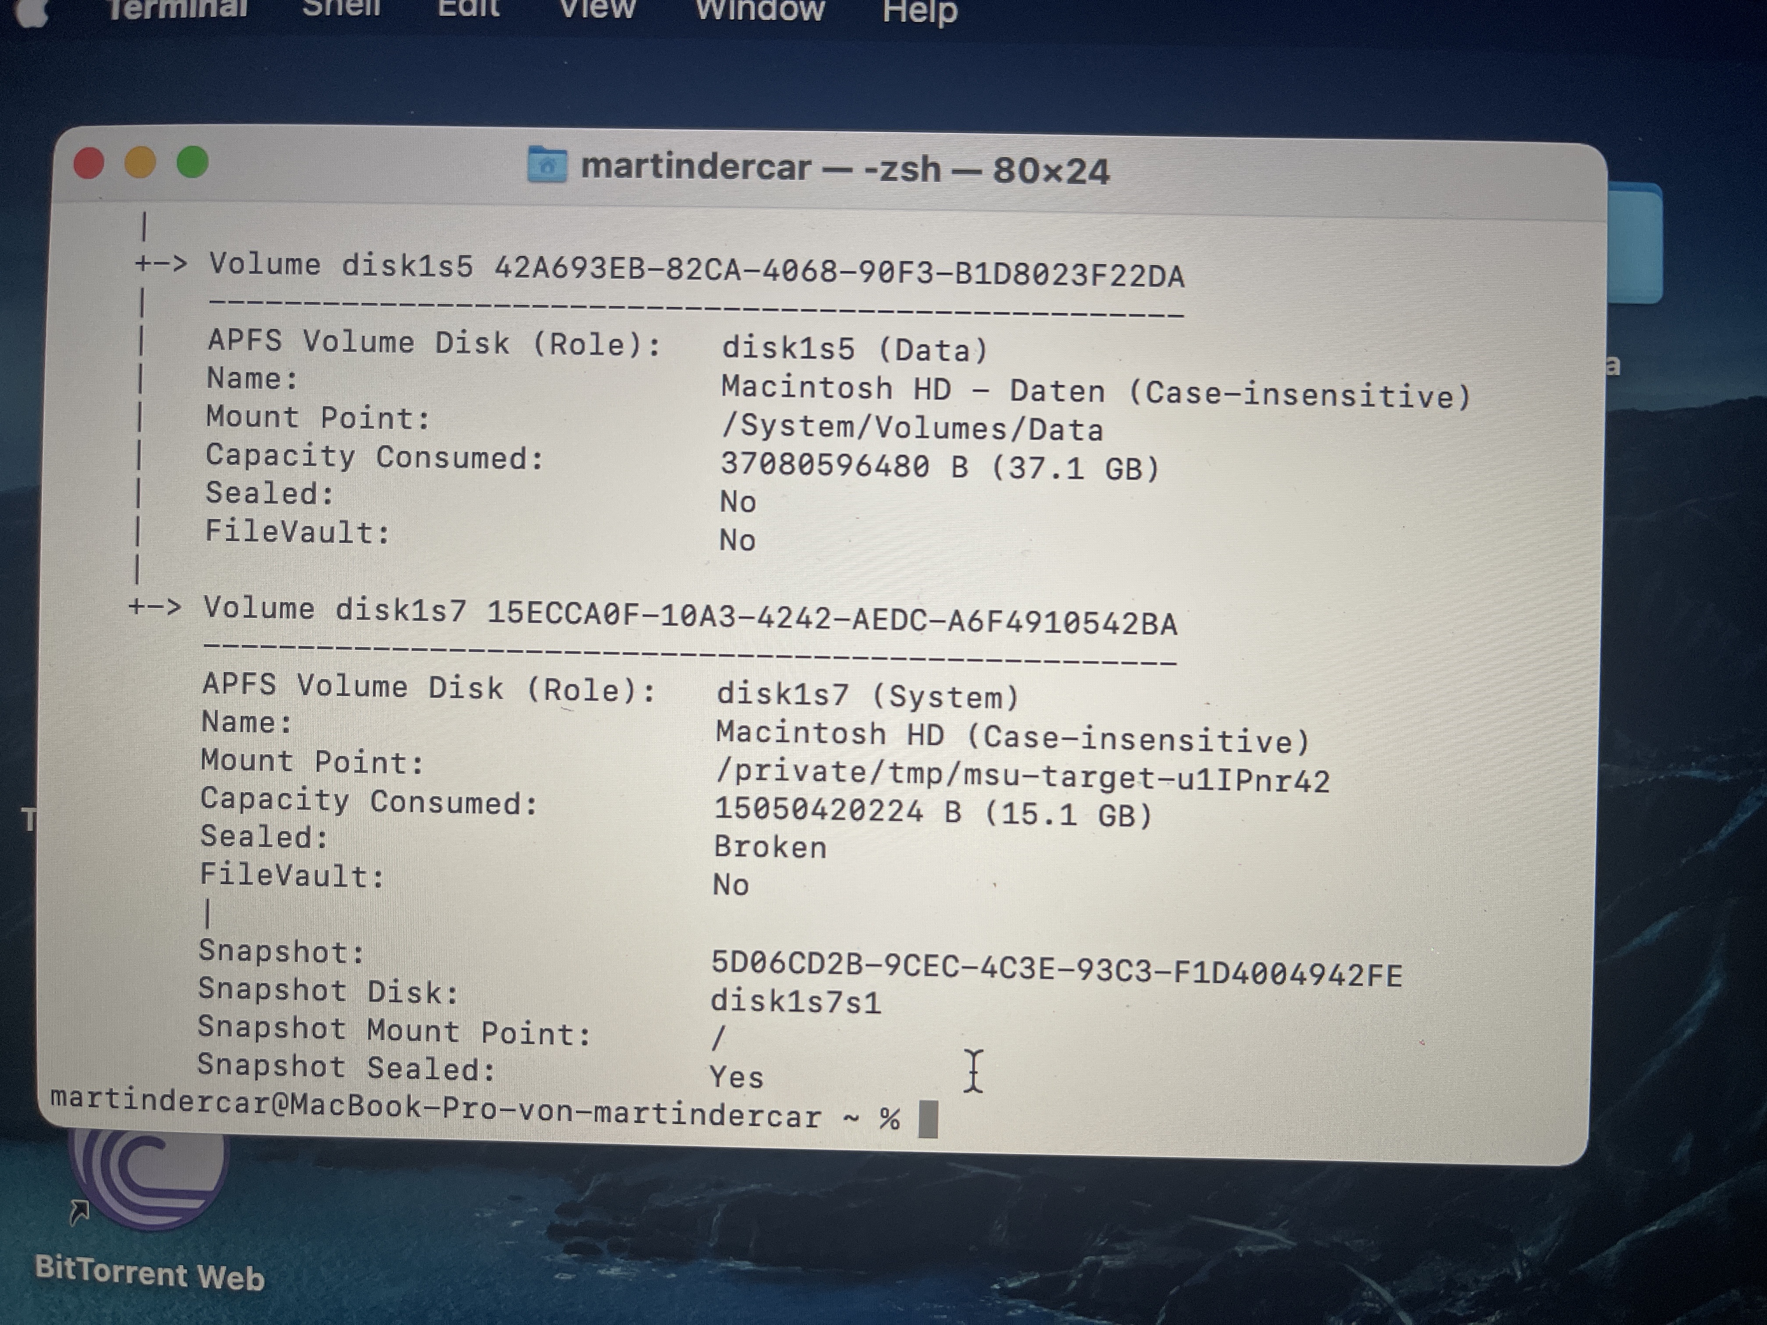Viewport: 1767px width, 1325px height.
Task: Click the disk1s7 Capacity Consumed label
Action: pos(370,801)
